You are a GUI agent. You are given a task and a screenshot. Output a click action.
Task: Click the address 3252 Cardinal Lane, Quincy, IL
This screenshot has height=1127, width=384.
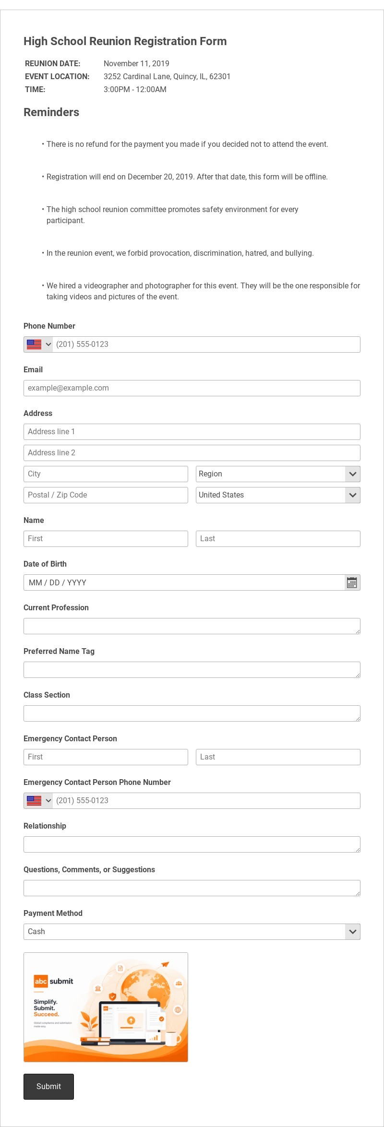pyautogui.click(x=167, y=76)
